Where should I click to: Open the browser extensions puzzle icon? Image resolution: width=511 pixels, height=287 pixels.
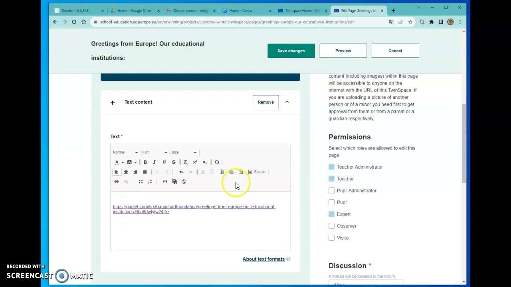click(432, 22)
